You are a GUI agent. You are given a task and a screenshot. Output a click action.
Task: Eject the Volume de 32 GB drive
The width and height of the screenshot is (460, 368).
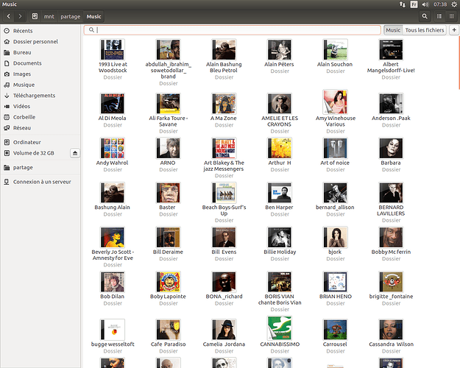click(75, 153)
